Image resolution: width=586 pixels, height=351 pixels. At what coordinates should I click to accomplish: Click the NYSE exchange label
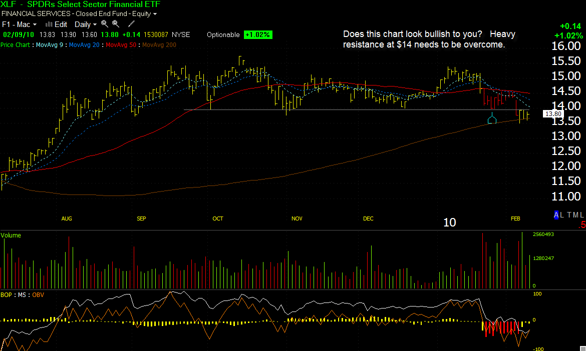tap(181, 34)
